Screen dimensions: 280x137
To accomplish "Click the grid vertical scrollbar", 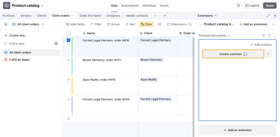I will click(x=194, y=87).
